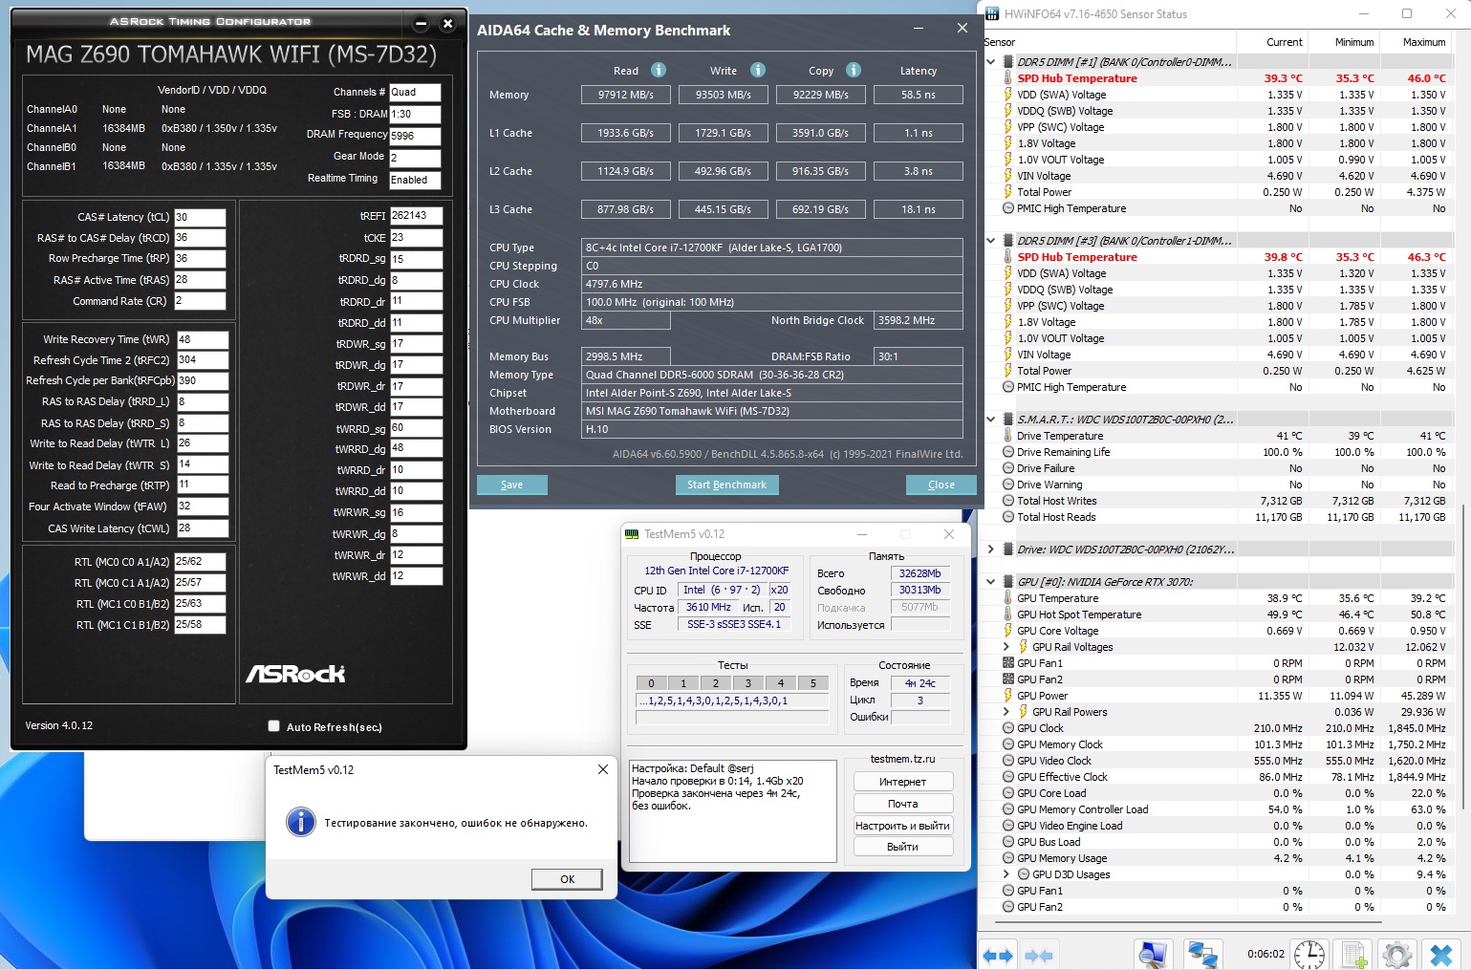Click the Интернет button in TestMem5
Viewport: 1471px width, 970px height.
[x=903, y=782]
